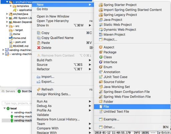171x134 pixels.
Task: Click the Spring Bean Configuration File icon
Action: (x=101, y=92)
